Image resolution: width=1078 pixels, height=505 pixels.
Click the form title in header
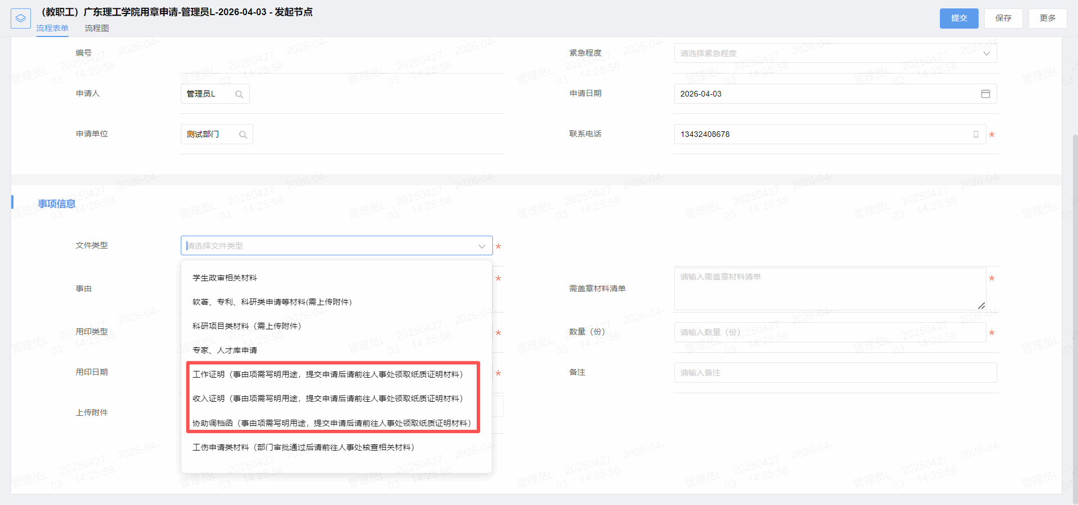(175, 12)
